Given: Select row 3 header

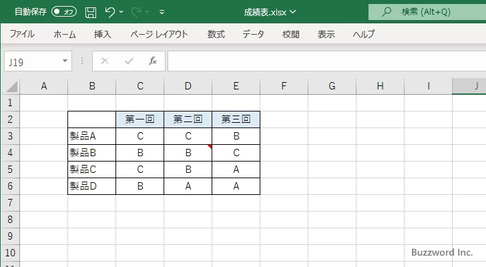Looking at the screenshot, I should (x=10, y=136).
